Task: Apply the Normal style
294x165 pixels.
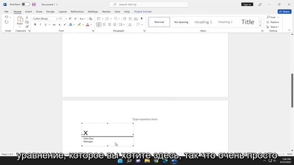Action: tap(159, 22)
